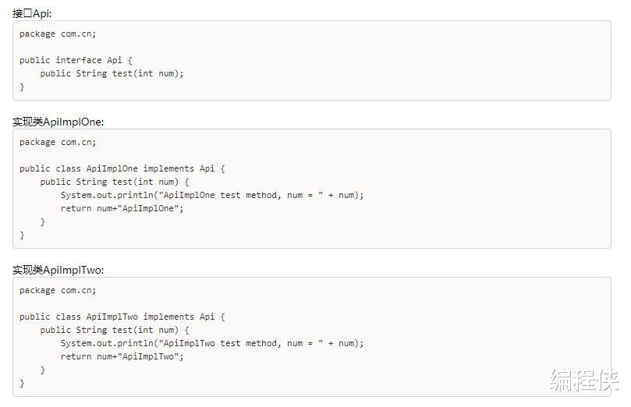
Task: Click the 编程侠 watermark logo
Action: point(584,380)
